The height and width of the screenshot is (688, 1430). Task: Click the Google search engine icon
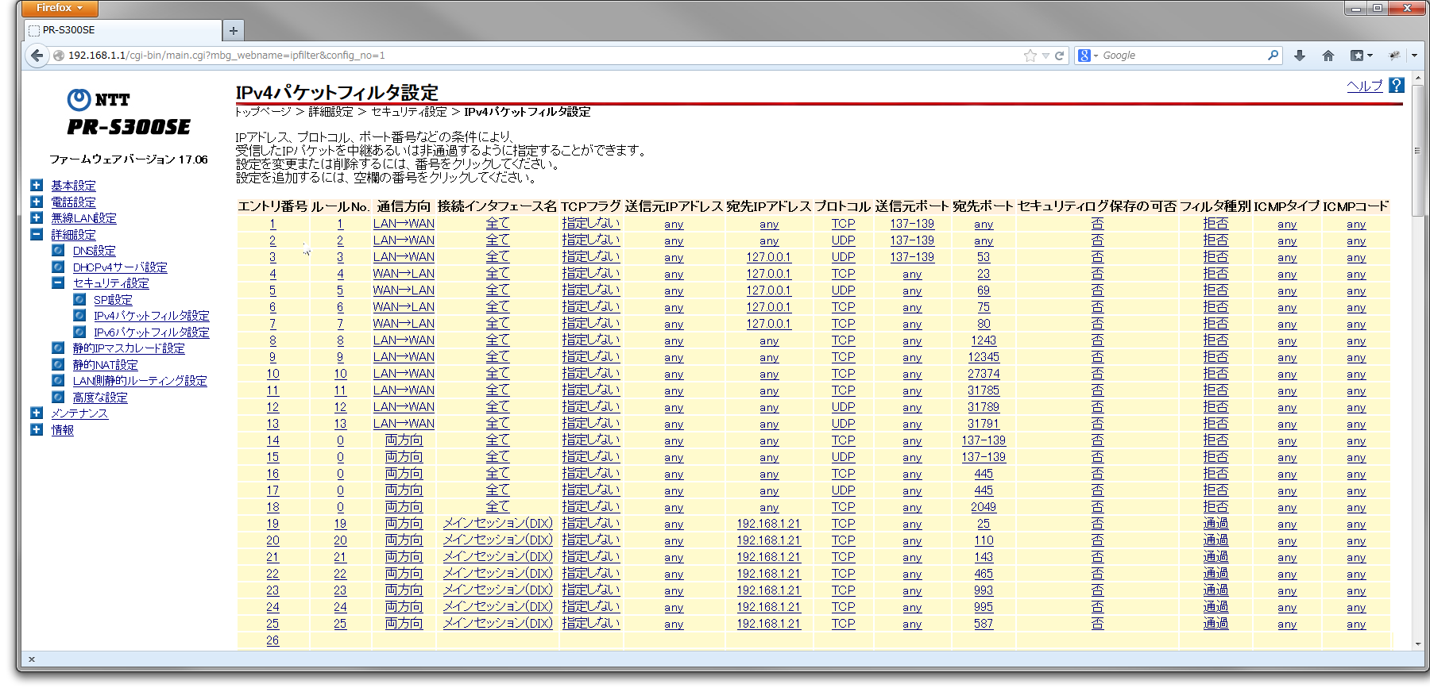[1084, 56]
